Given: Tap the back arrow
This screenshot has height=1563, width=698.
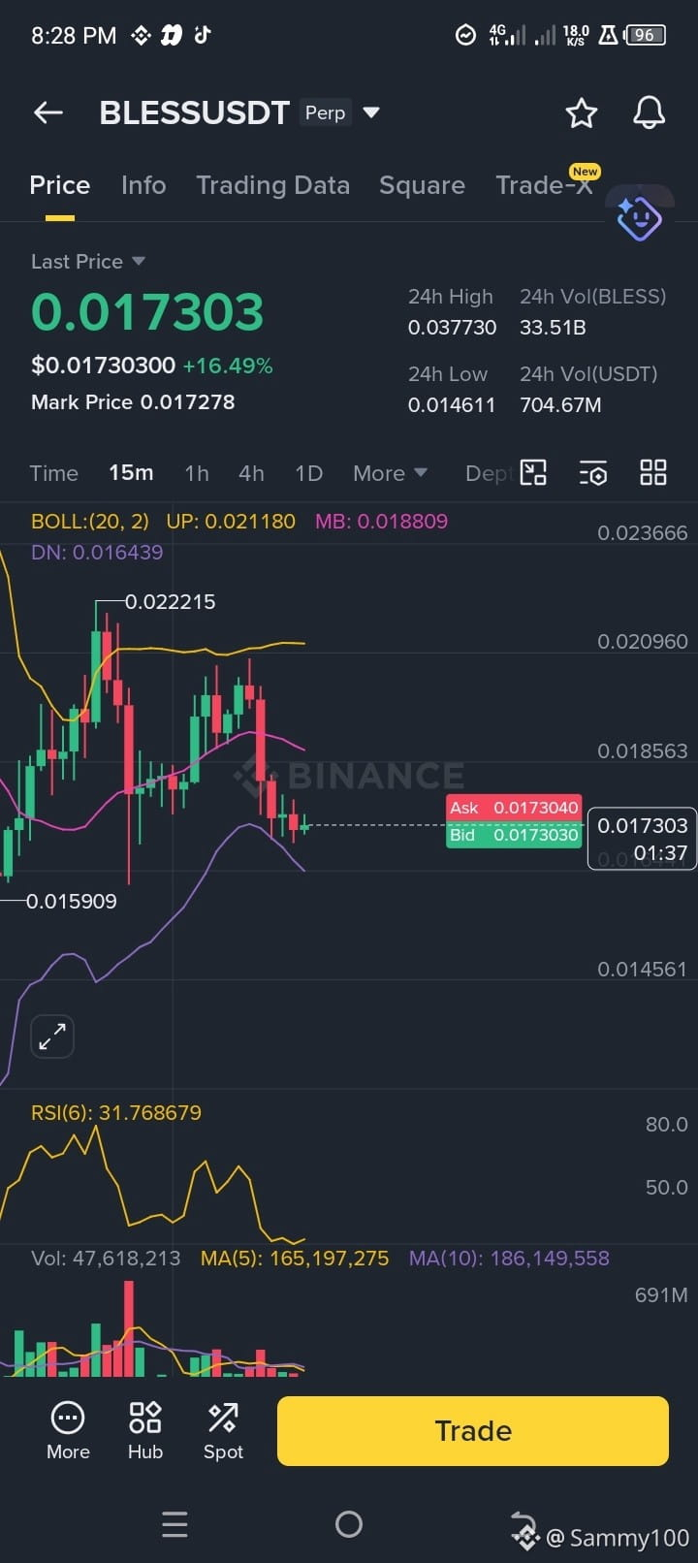Looking at the screenshot, I should click(48, 112).
